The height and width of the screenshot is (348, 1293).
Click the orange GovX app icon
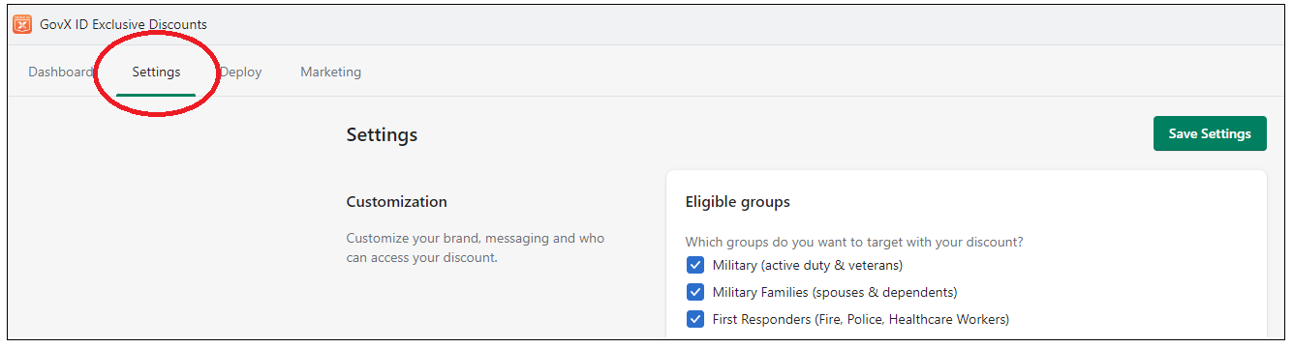[22, 24]
